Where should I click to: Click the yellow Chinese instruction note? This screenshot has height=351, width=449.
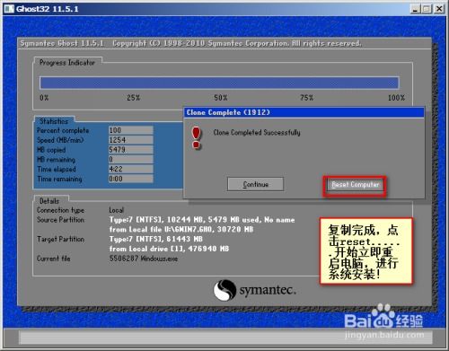point(366,250)
